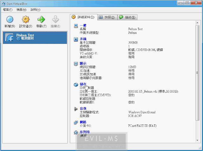Click the 作業系統類型 label
The height and width of the screenshot is (151, 203).
click(89, 33)
